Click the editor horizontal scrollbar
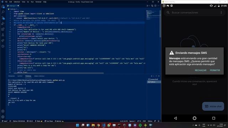 point(58,73)
